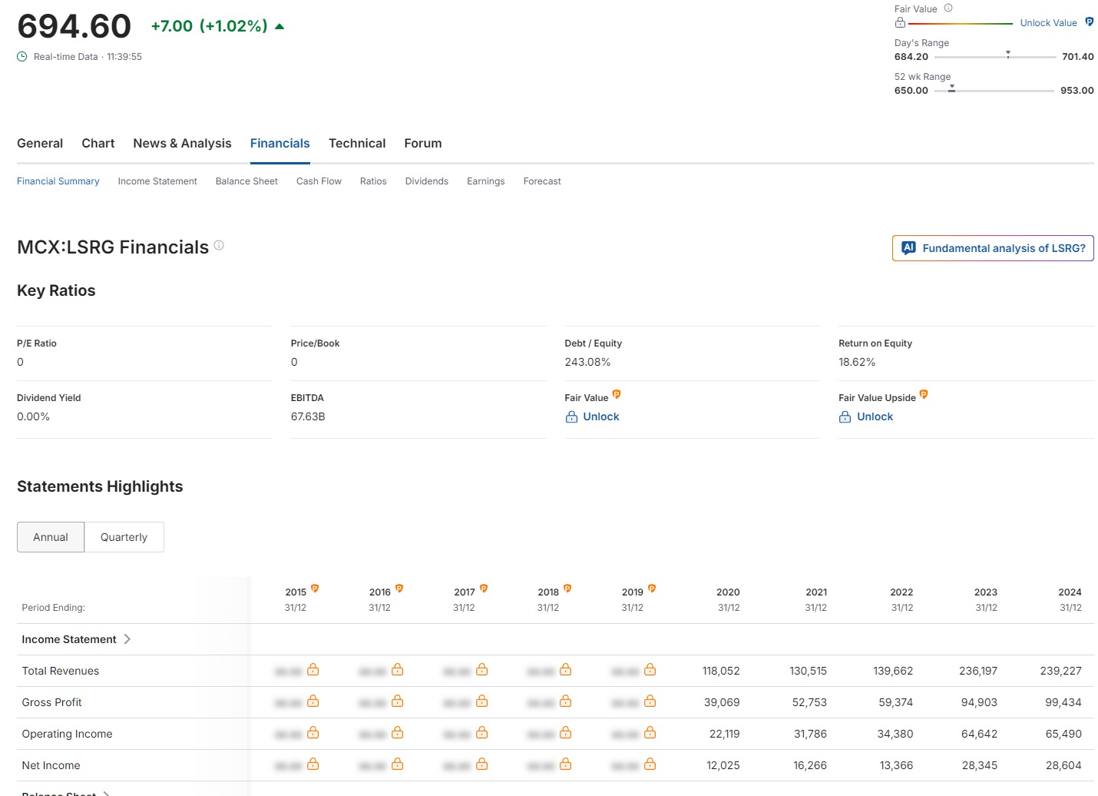Click Fundamental analysis of LSRG? button
Viewport: 1098px width, 796px height.
click(x=993, y=248)
